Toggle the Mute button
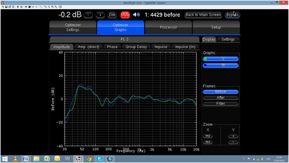 pyautogui.click(x=125, y=15)
